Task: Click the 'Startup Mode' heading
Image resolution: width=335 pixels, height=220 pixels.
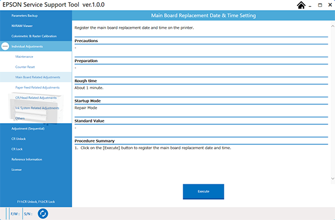Action: click(x=88, y=101)
